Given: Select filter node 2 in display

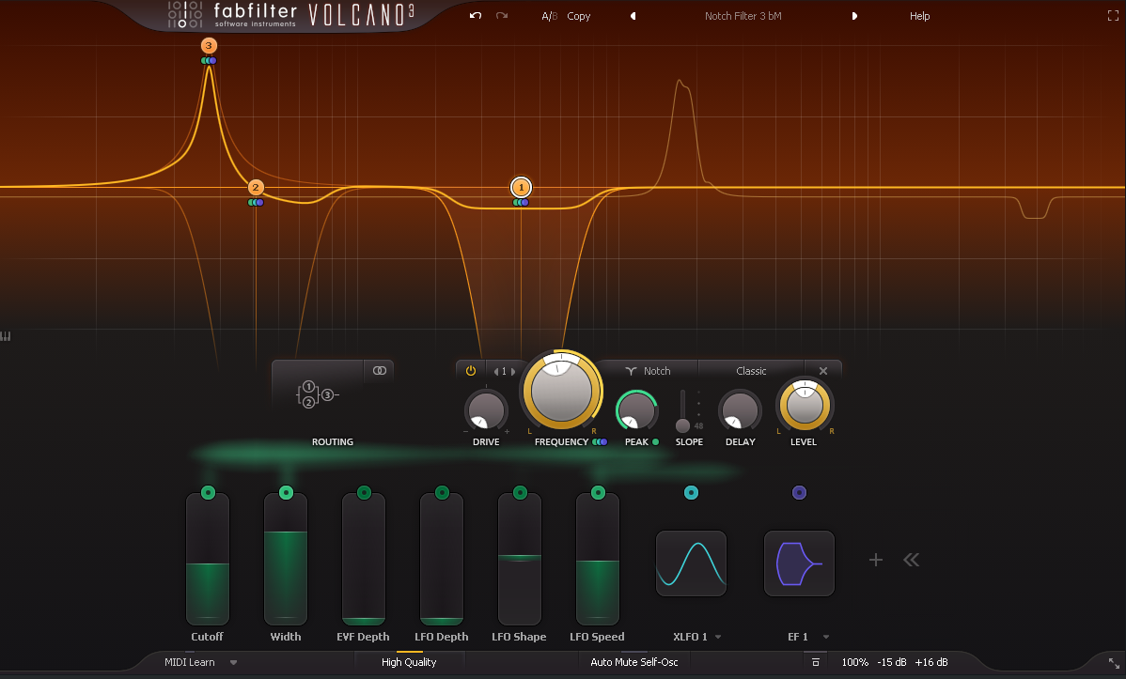Looking at the screenshot, I should [256, 187].
